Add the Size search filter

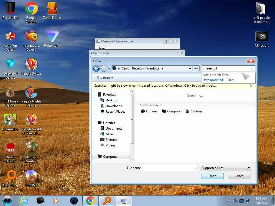[230, 80]
